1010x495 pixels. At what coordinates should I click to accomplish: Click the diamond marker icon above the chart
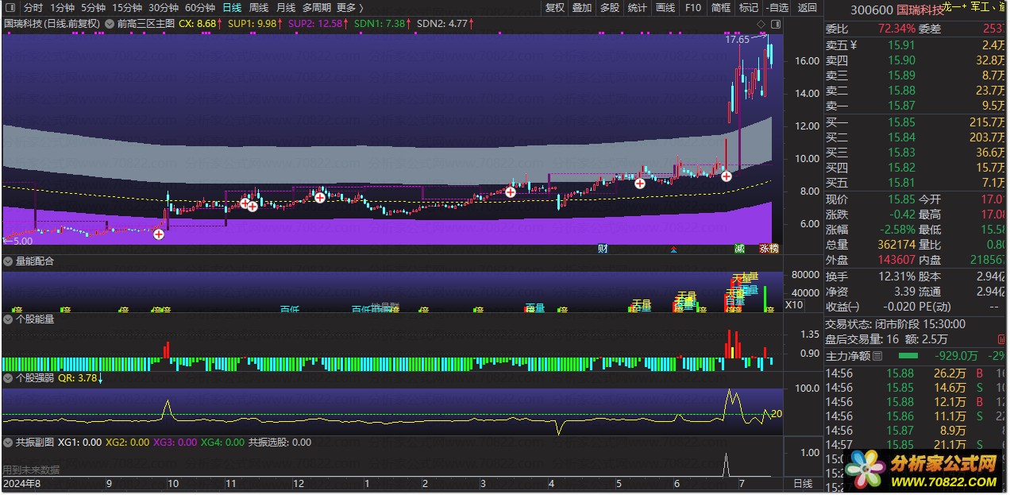(761, 25)
